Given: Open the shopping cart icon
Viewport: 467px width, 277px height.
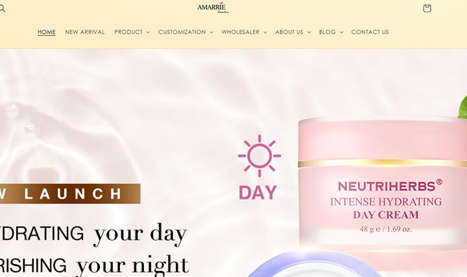Looking at the screenshot, I should click(427, 8).
